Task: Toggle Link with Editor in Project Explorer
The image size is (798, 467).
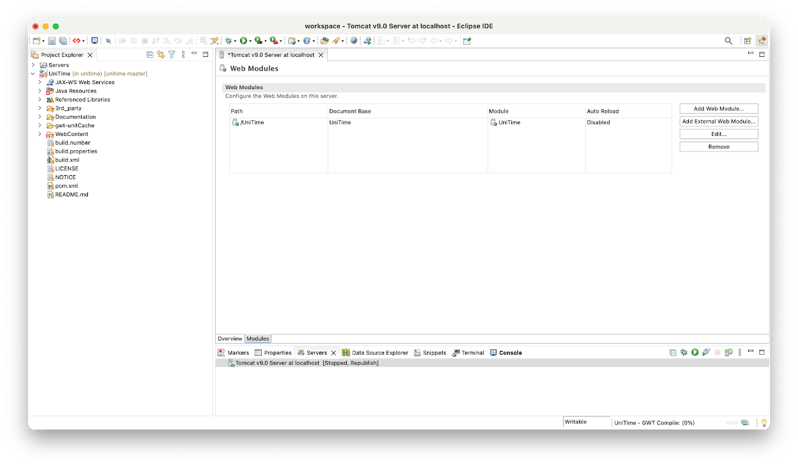Action: [x=160, y=54]
